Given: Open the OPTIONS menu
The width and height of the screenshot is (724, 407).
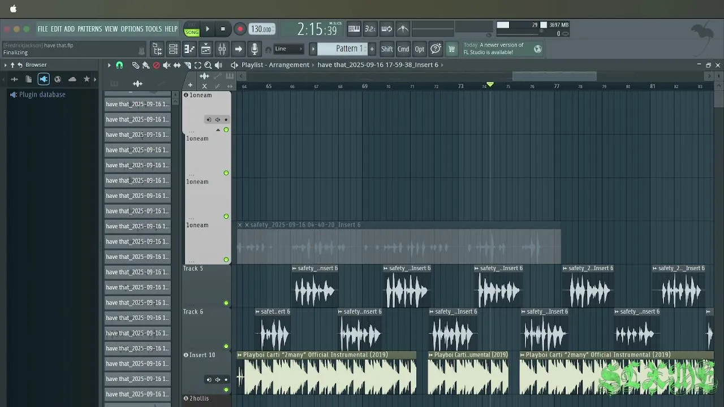Looking at the screenshot, I should (132, 29).
